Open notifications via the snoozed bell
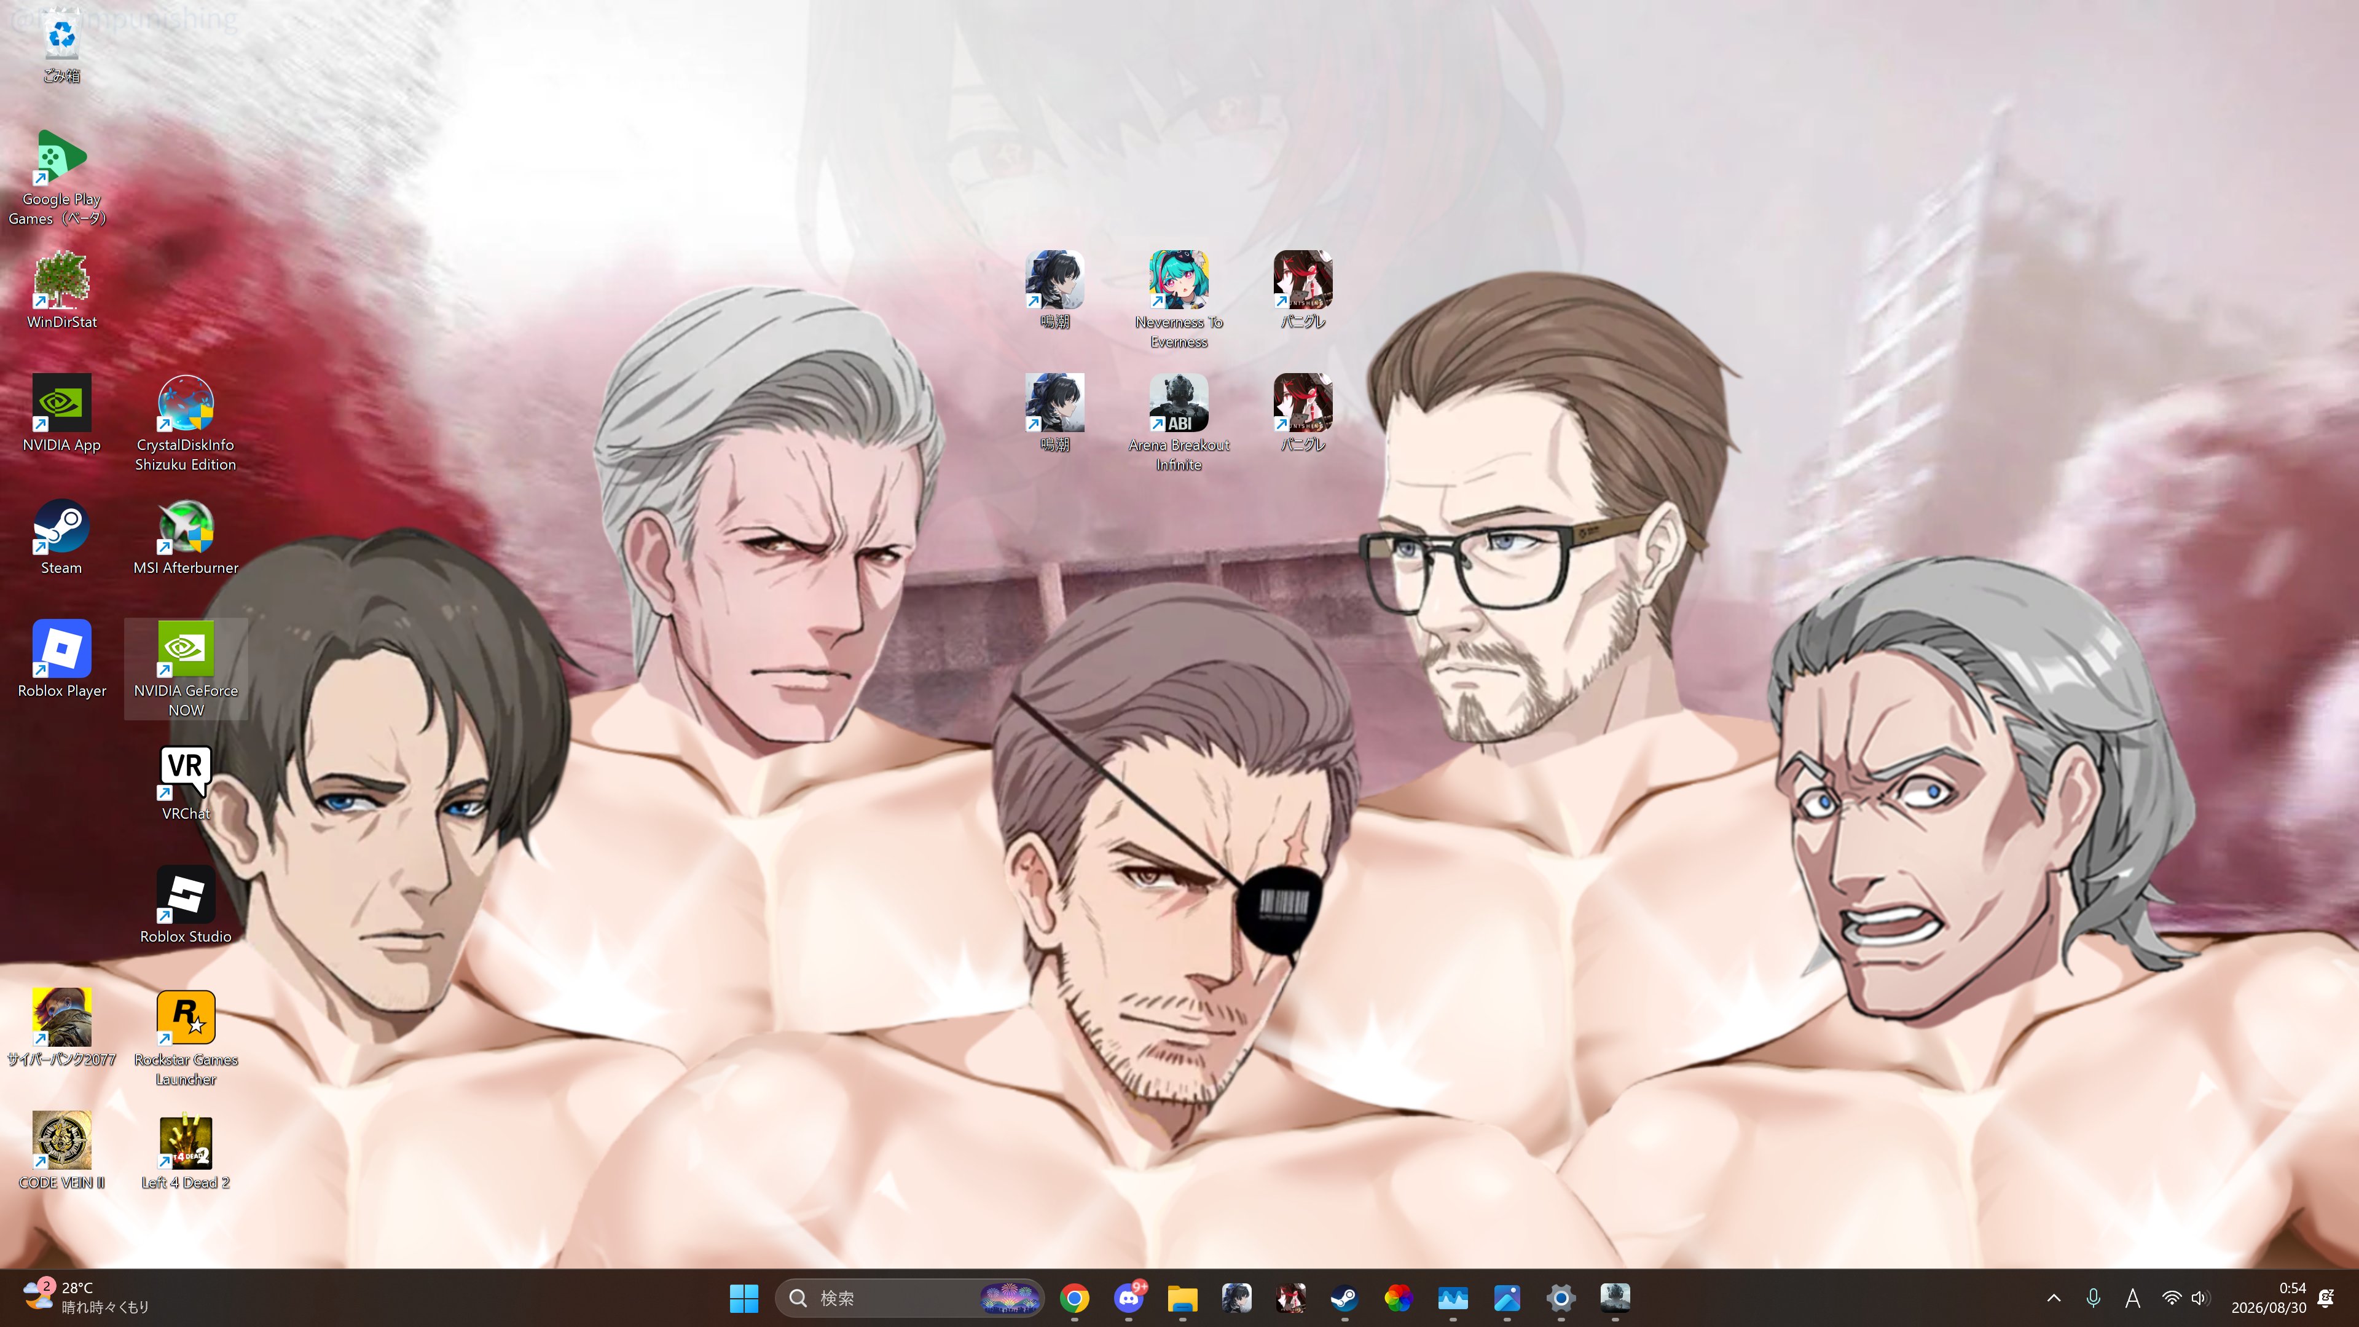This screenshot has height=1327, width=2359. 2326,1297
